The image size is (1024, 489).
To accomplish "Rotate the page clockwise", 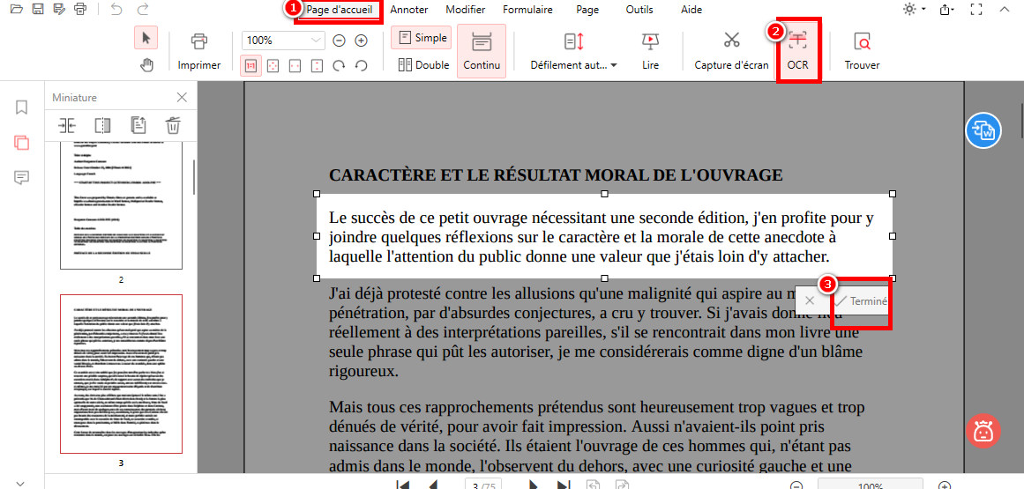I will click(x=339, y=66).
